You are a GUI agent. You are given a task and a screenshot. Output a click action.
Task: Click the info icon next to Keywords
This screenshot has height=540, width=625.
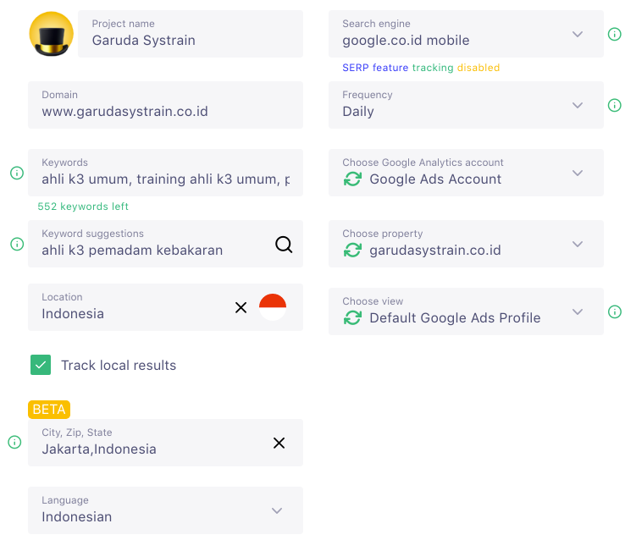(17, 173)
